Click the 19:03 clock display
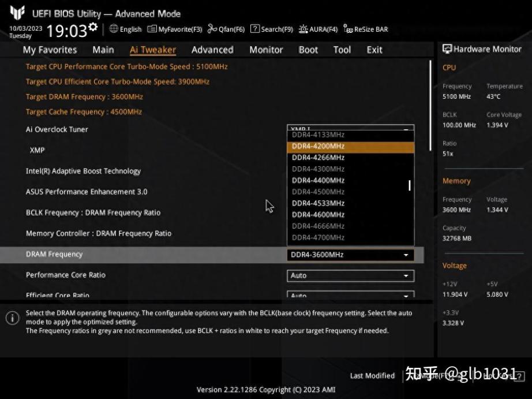 pyautogui.click(x=67, y=31)
